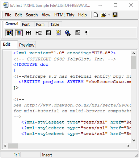
Task: Select the Font toolbar tab
Action: pos(26,25)
